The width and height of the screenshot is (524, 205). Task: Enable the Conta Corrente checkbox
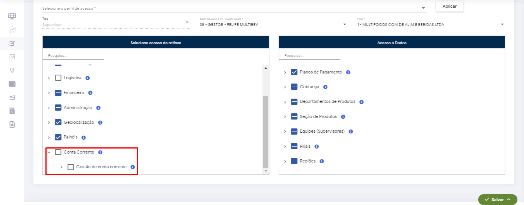pos(58,152)
